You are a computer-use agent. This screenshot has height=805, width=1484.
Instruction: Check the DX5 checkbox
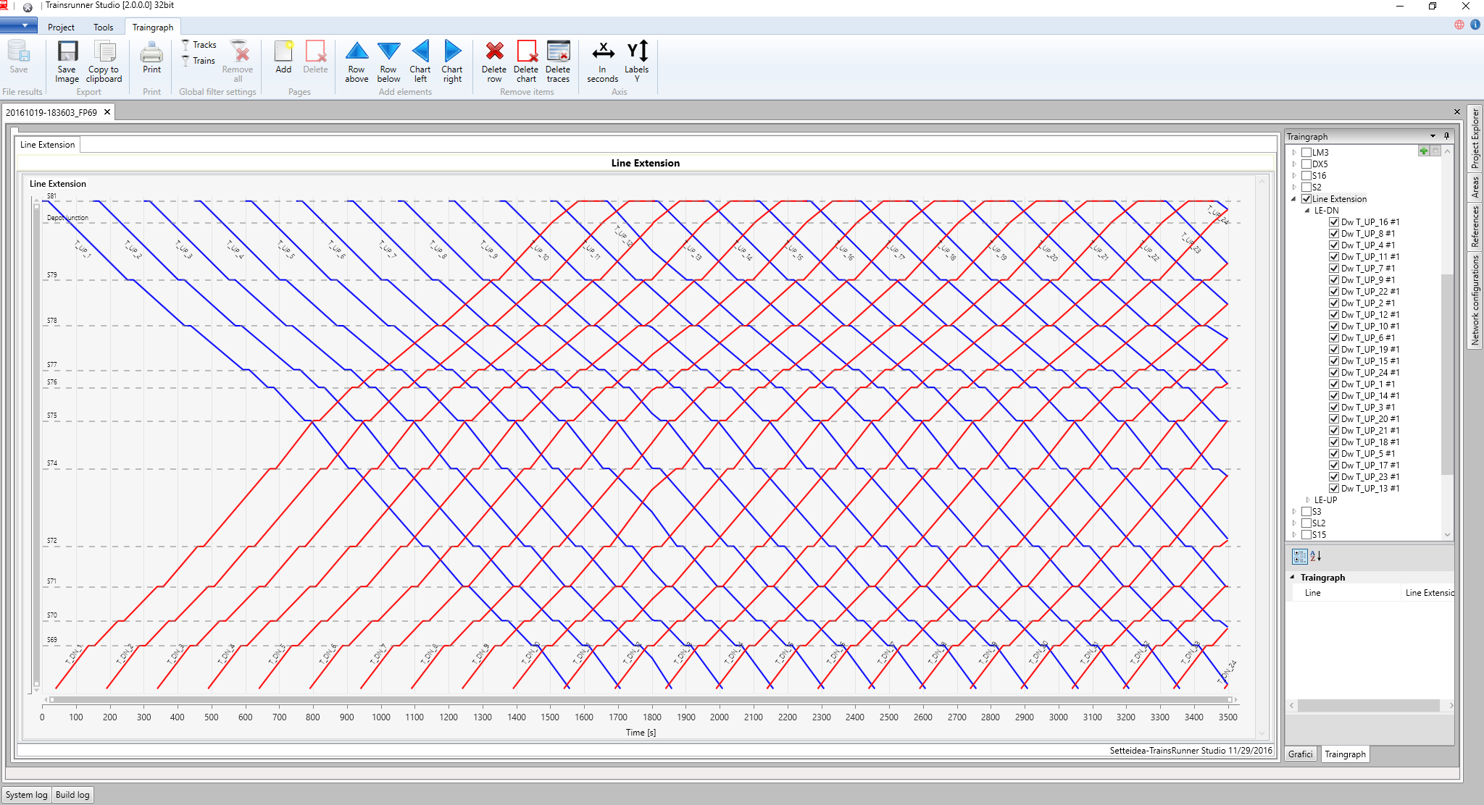[x=1306, y=164]
